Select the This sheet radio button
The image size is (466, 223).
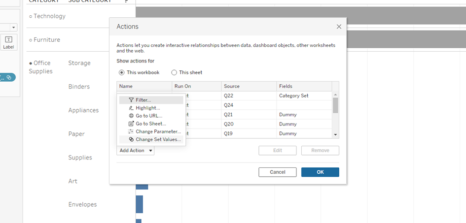[174, 72]
